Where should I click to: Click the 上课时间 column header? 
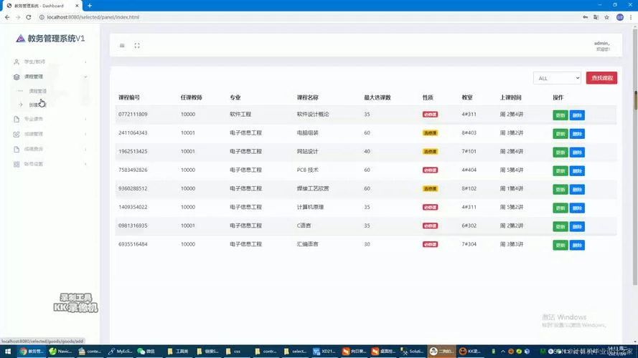point(511,97)
